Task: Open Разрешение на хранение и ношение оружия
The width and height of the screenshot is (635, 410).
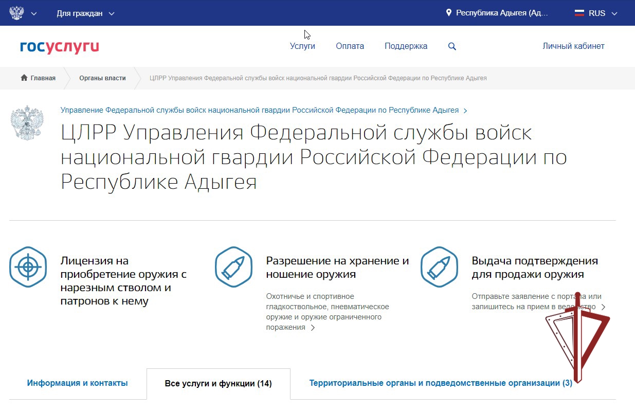Action: click(337, 268)
